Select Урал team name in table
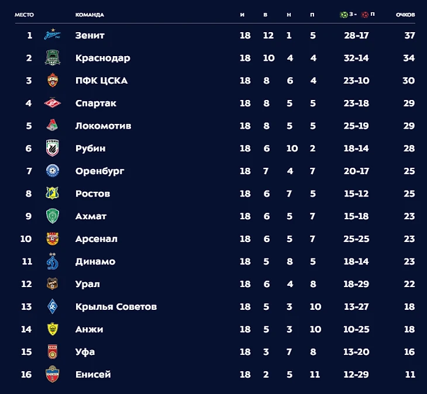This screenshot has width=427, height=394. [x=87, y=284]
